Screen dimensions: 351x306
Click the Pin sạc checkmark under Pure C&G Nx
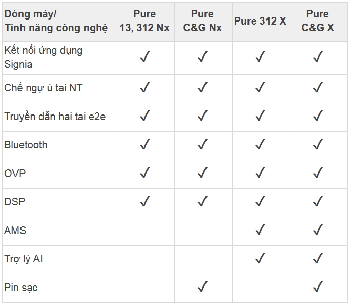tap(202, 287)
